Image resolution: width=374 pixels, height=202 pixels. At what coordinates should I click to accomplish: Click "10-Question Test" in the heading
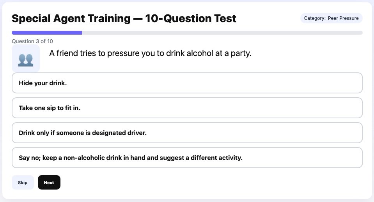[191, 18]
